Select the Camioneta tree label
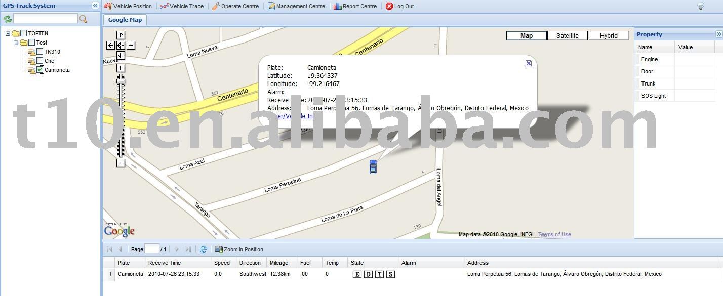The width and height of the screenshot is (723, 296). [57, 70]
